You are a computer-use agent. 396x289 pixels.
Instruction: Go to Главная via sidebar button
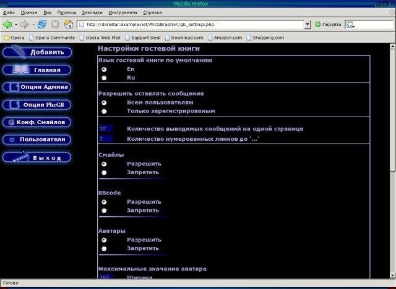tap(37, 70)
